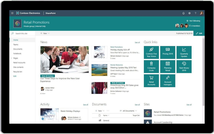214x134 pixels.
Task: Open Retail Accounts in left navigation
Action: pos(19,62)
